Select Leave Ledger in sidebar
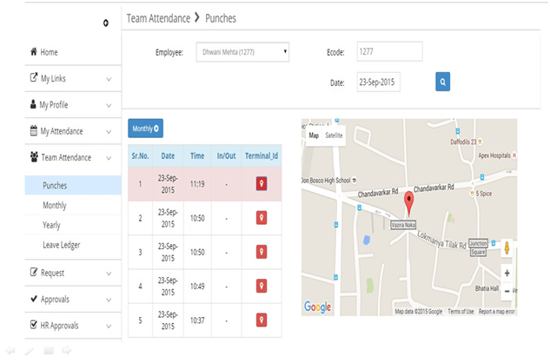 [61, 245]
